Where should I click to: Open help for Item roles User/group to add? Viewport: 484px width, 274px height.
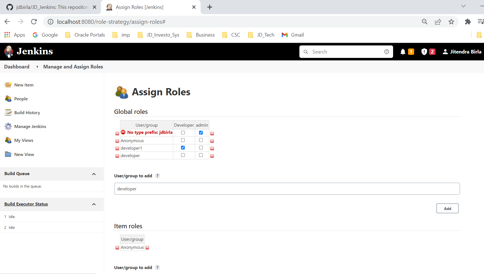[x=157, y=267]
